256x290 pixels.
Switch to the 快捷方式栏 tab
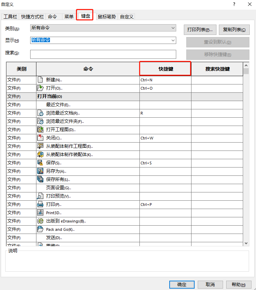pyautogui.click(x=33, y=17)
